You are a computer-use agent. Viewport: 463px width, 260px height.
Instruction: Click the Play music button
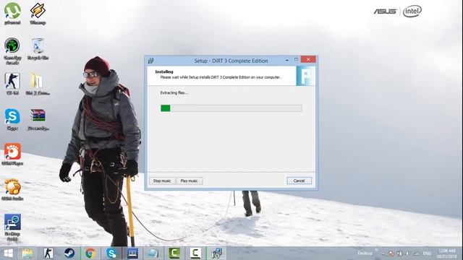click(x=189, y=181)
